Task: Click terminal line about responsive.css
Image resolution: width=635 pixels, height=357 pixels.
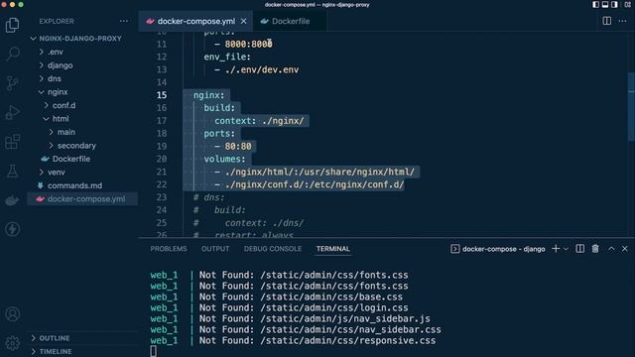Action: pos(293,340)
